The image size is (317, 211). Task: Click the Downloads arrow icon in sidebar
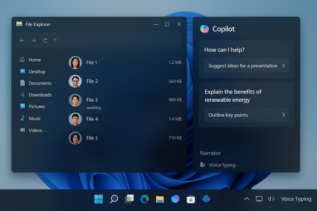coord(23,95)
